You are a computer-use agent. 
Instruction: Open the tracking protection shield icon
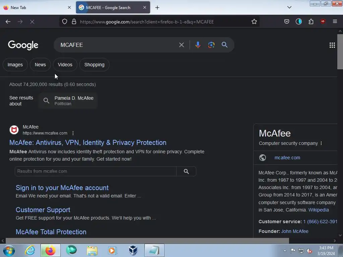click(x=65, y=22)
